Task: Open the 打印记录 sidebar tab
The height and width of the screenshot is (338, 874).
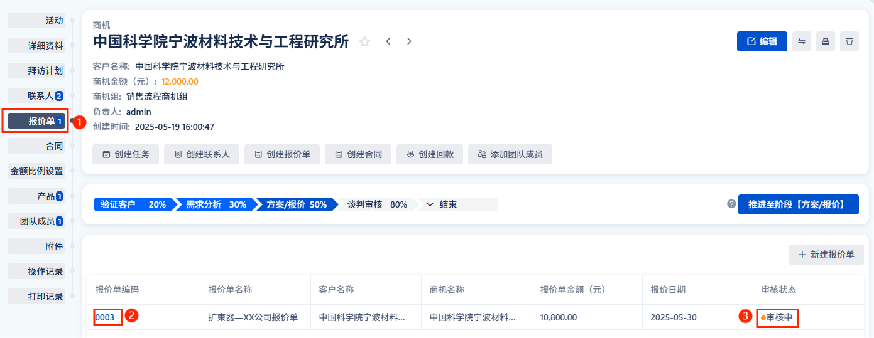Action: [36, 296]
